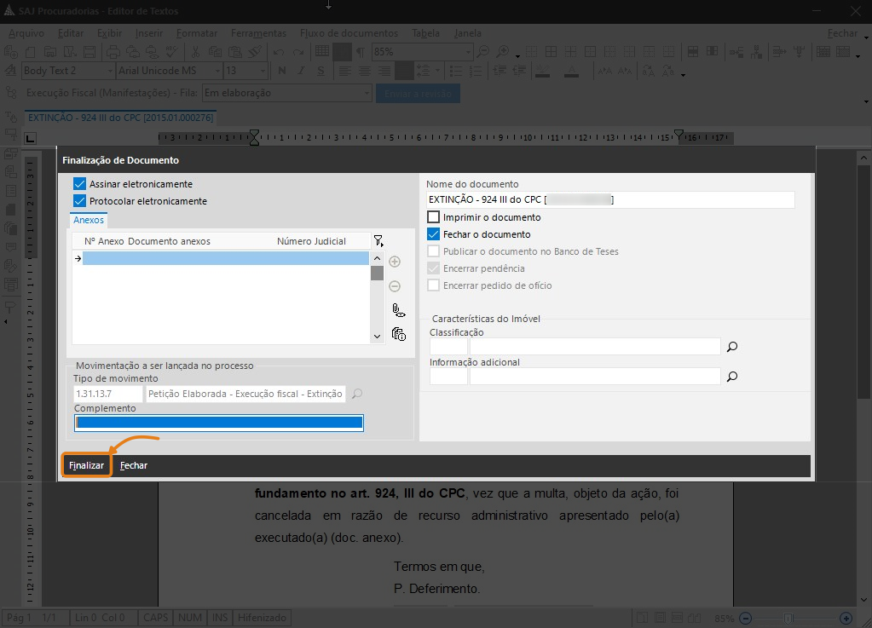Viewport: 872px width, 628px height.
Task: Click the paperclip attach icon beside annex list
Action: [x=398, y=310]
